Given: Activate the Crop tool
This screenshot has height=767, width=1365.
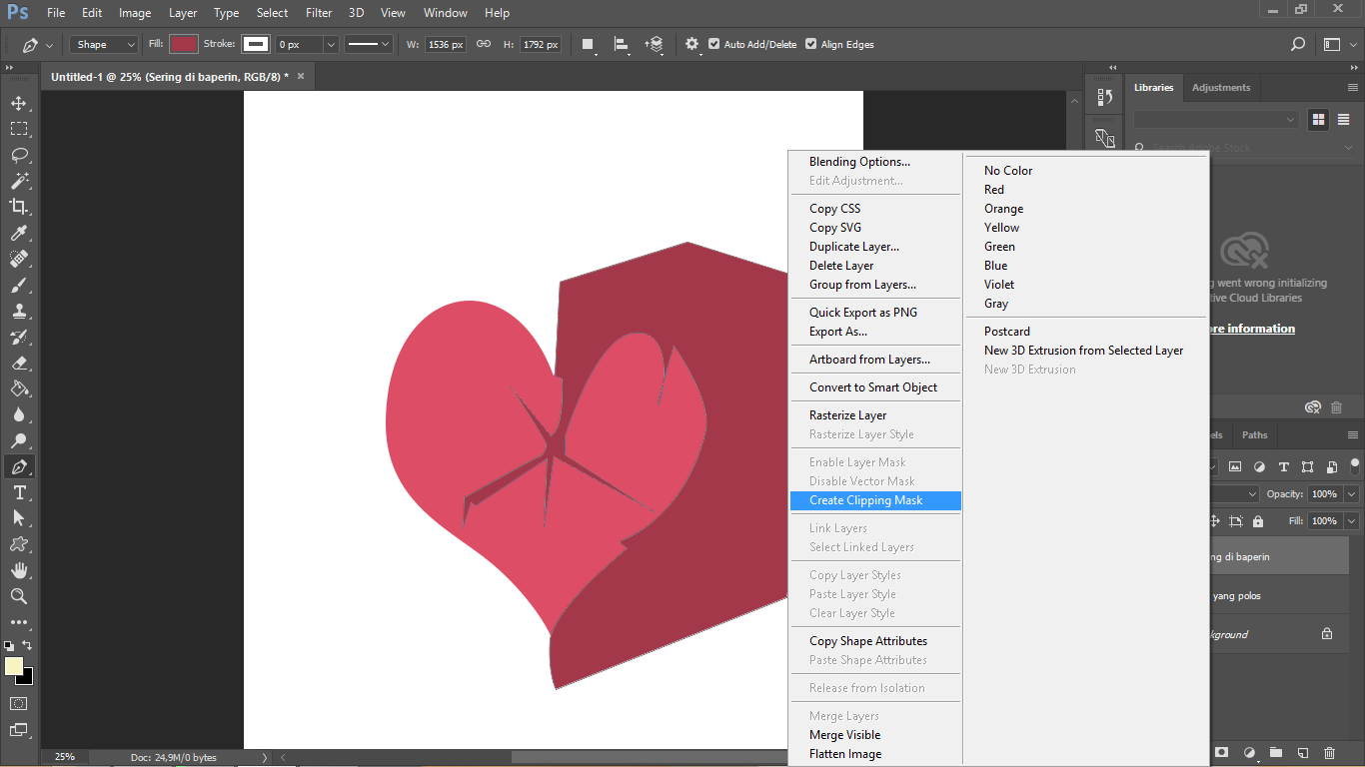Looking at the screenshot, I should pyautogui.click(x=18, y=207).
